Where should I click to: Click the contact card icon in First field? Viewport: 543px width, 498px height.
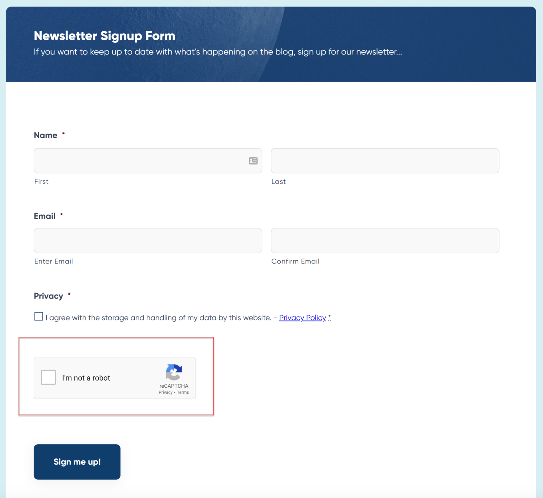pyautogui.click(x=252, y=161)
